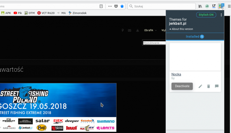Screen dimensions: 231x133
Task: Open Firefox Library icon in toolbar
Action: pos(200,6)
